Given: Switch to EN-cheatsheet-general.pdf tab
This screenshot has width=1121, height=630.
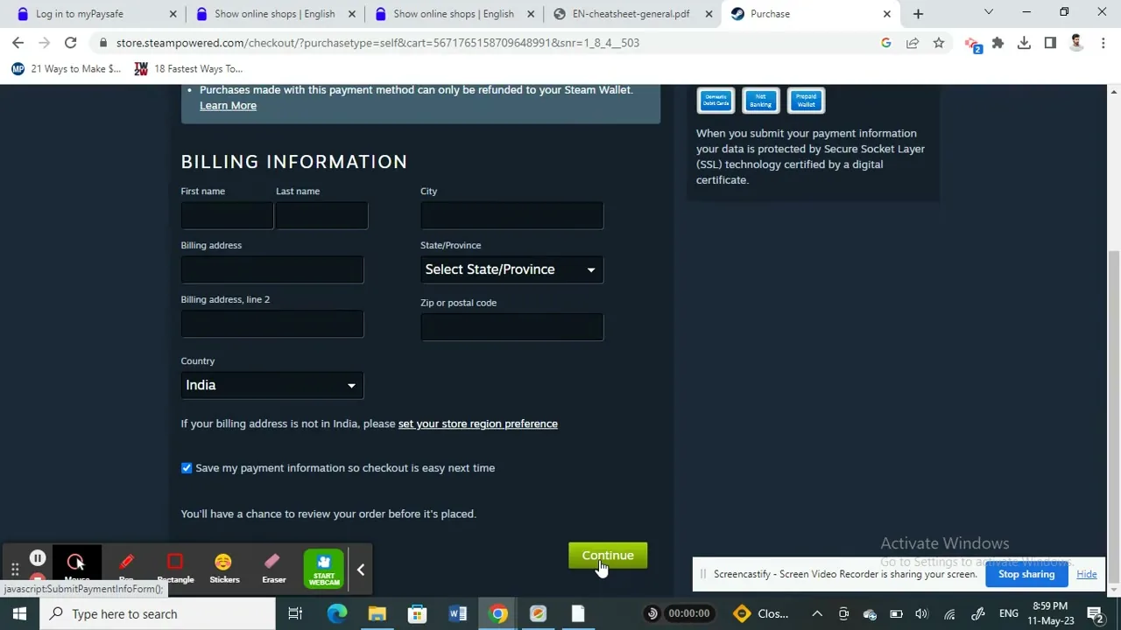Looking at the screenshot, I should 631,14.
